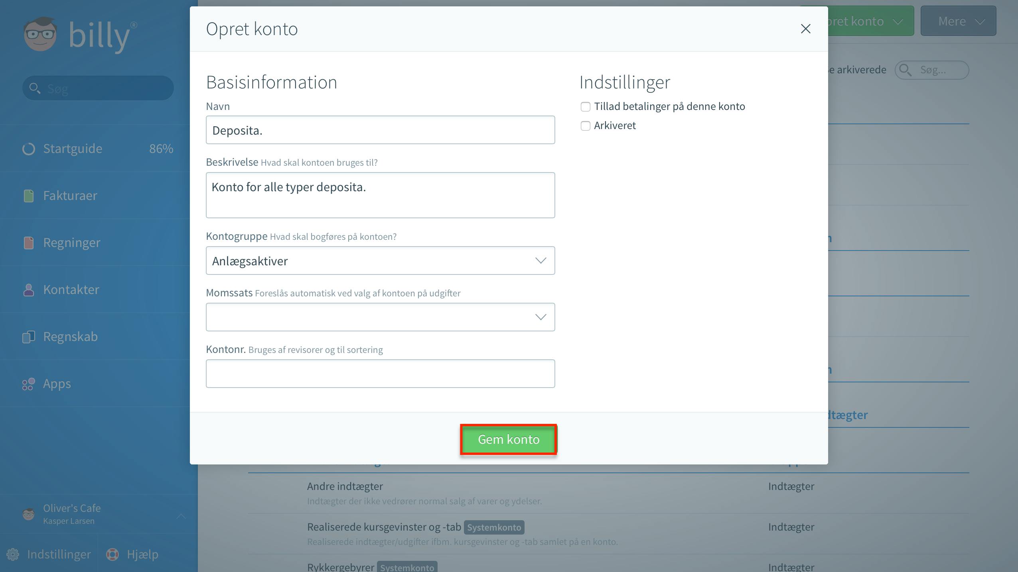
Task: Click the sidebar Søg search box
Action: 98,88
